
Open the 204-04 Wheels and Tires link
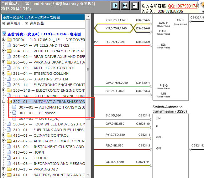point(41,45)
